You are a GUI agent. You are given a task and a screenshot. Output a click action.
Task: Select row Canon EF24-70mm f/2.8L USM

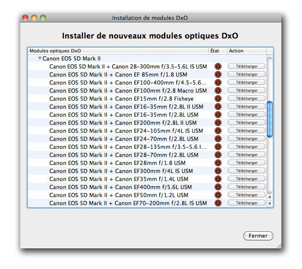[147, 139]
